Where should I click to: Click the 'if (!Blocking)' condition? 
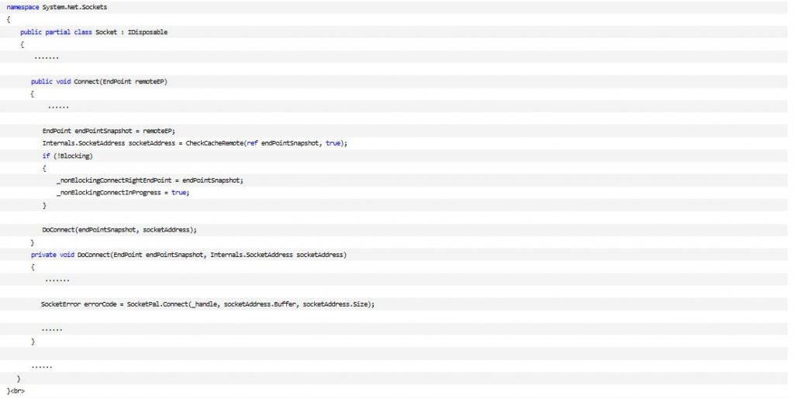[x=68, y=156]
